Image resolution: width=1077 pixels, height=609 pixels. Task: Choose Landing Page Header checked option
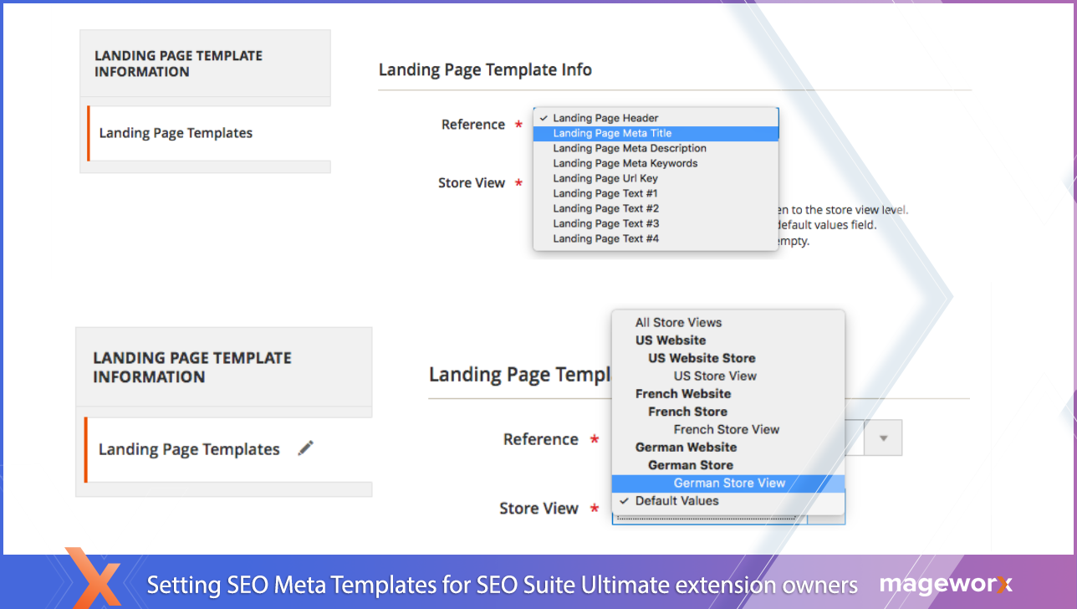point(605,118)
